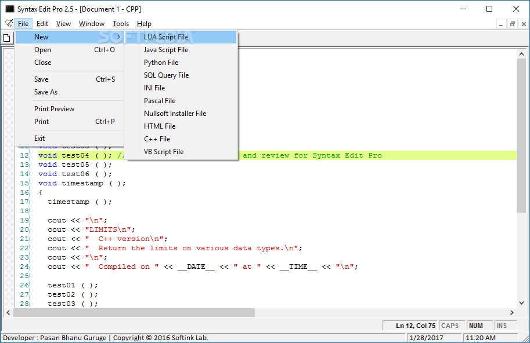
Task: Create a new Python File
Action: coord(181,63)
